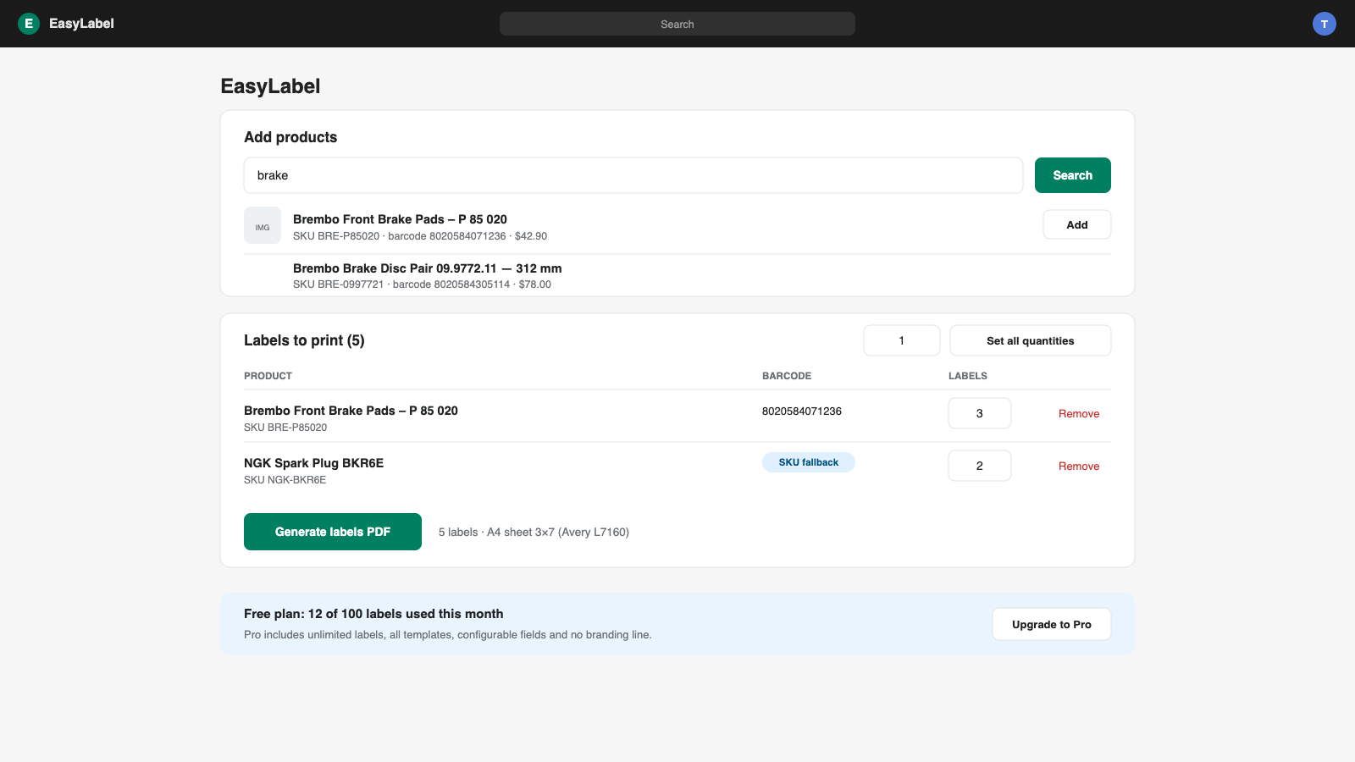Screen dimensions: 1355x762
Task: Click the Add products heading
Action: [x=290, y=137]
